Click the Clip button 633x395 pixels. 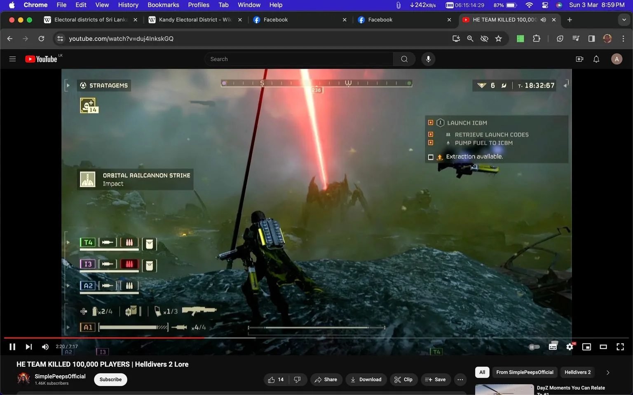[x=403, y=379]
